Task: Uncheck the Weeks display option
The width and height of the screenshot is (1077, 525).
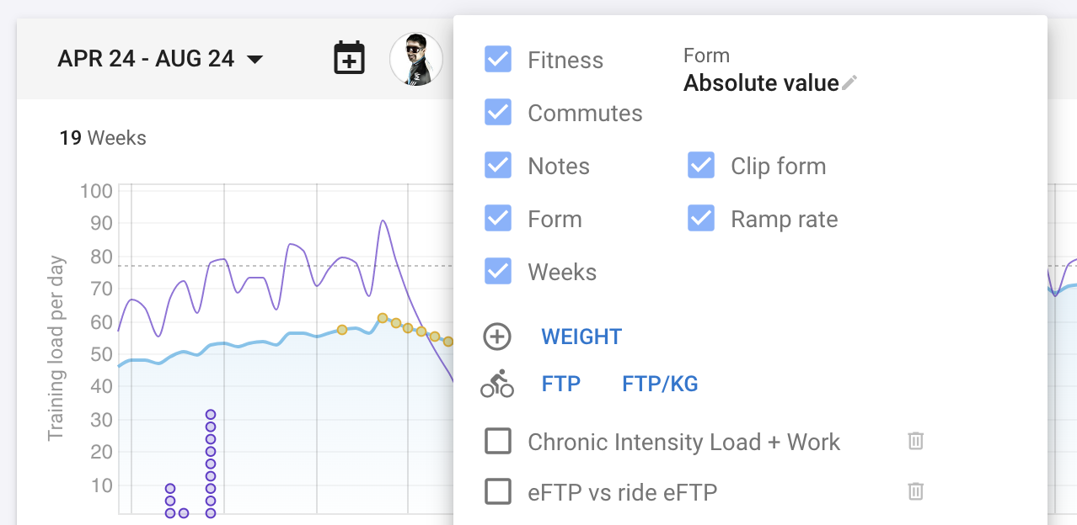Action: [498, 271]
